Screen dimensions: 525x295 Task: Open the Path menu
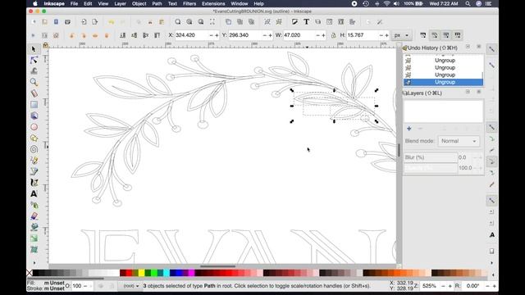tap(157, 3)
